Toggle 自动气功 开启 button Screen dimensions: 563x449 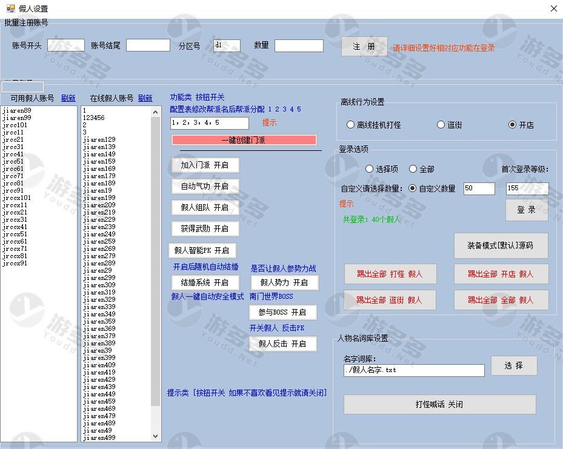[x=205, y=186]
